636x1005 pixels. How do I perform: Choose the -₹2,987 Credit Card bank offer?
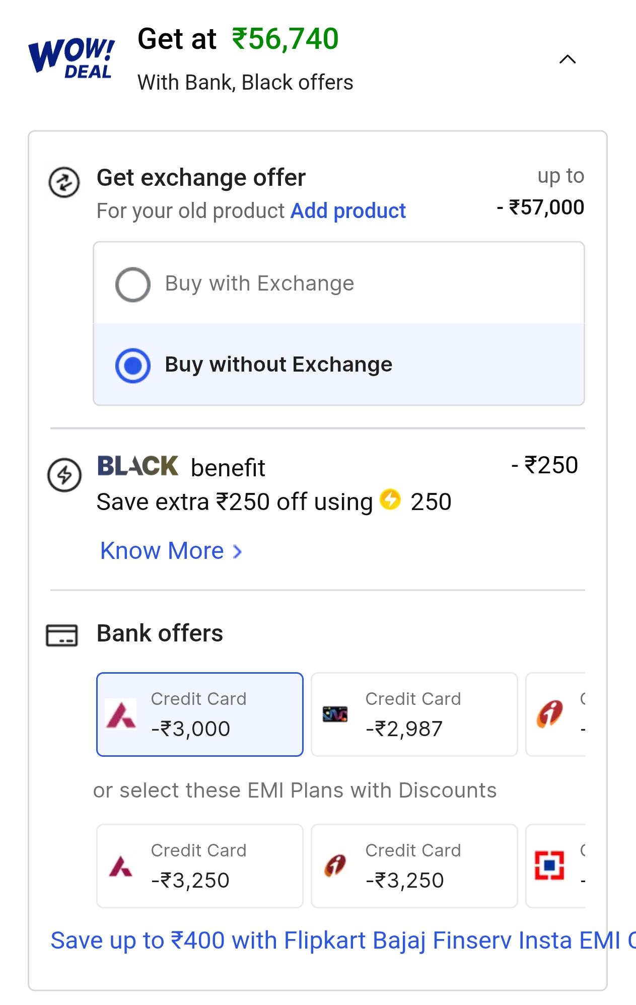click(414, 714)
